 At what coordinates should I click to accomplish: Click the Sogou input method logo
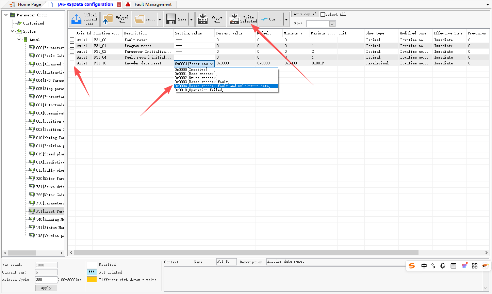(412, 266)
